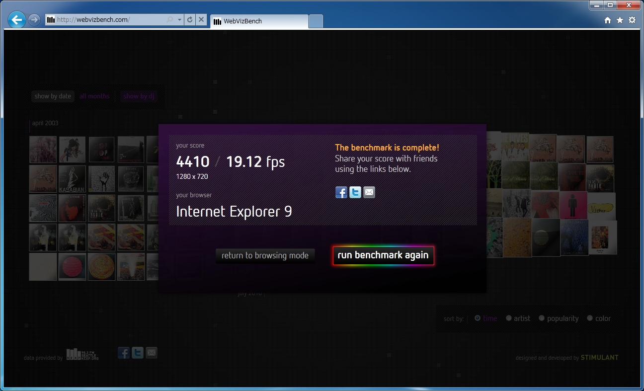This screenshot has width=644, height=391.
Task: Go back with the browser Back arrow
Action: point(17,20)
